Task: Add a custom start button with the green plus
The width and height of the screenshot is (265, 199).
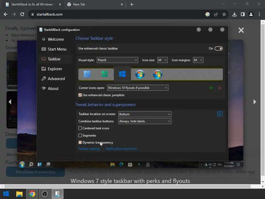Action: coord(211,88)
